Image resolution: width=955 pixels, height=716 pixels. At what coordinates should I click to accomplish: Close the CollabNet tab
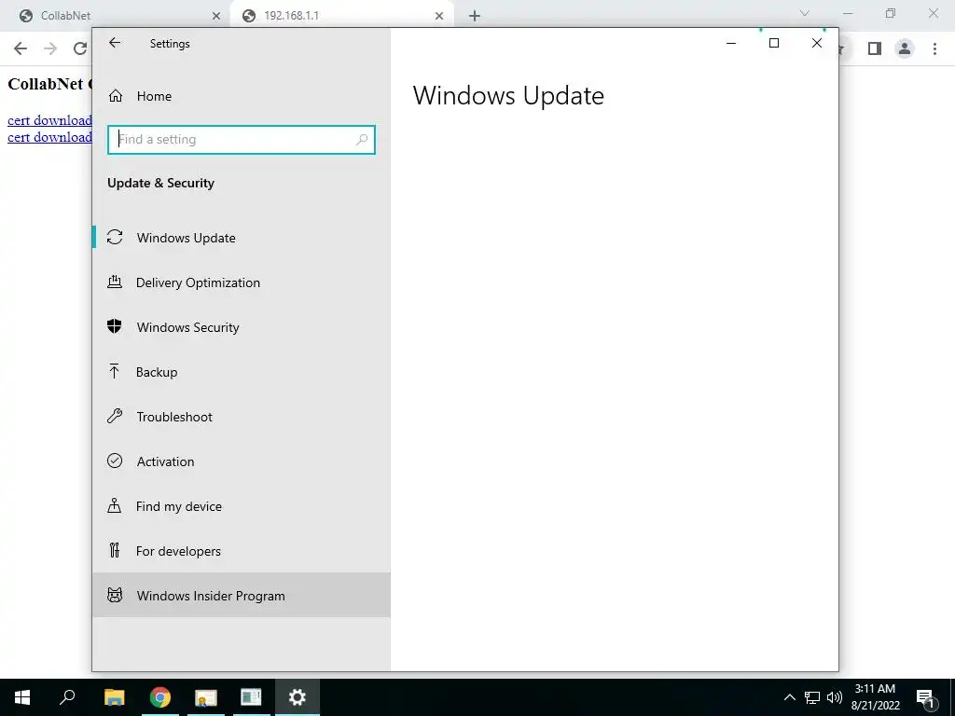[215, 16]
